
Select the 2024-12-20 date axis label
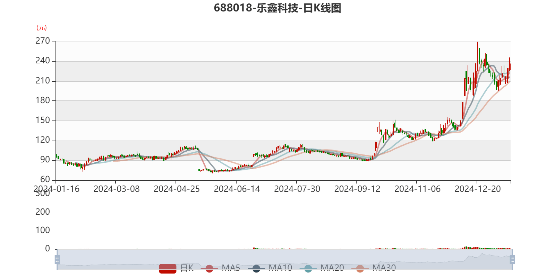click(x=477, y=189)
